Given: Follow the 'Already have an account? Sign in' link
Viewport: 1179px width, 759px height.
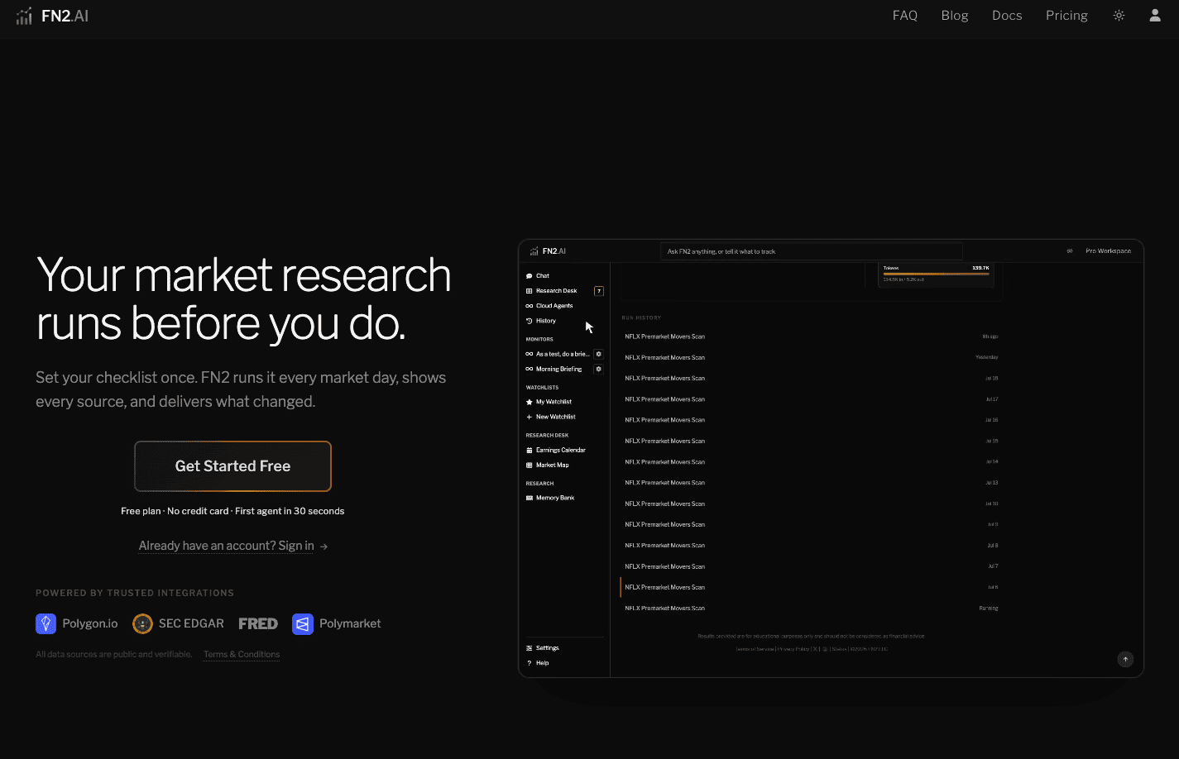Looking at the screenshot, I should 233,546.
